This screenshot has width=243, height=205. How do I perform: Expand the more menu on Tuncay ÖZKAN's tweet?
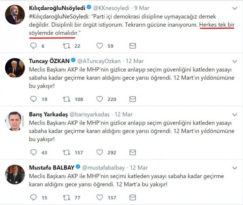[235, 61]
